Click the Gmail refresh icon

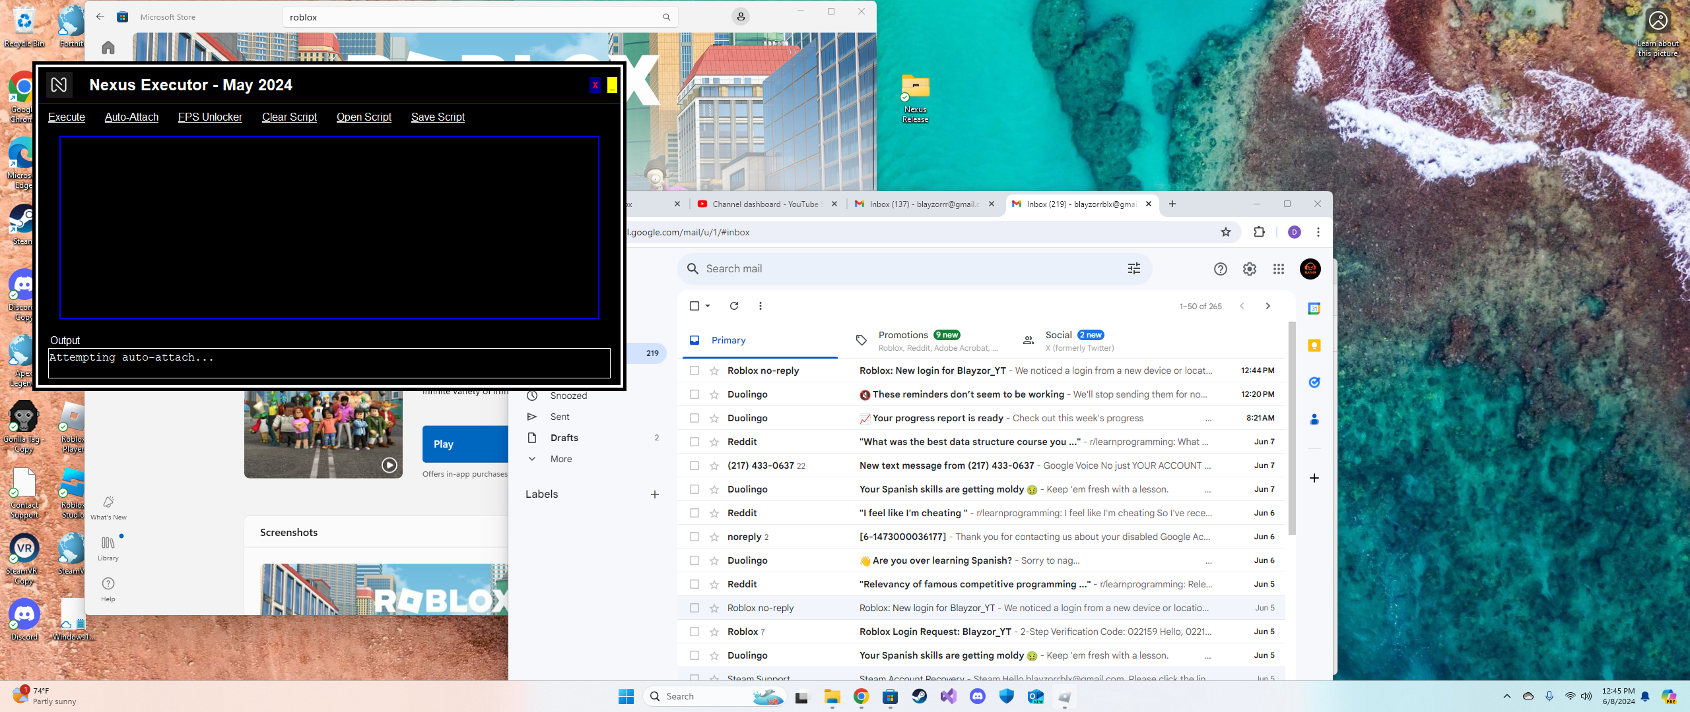click(x=733, y=306)
